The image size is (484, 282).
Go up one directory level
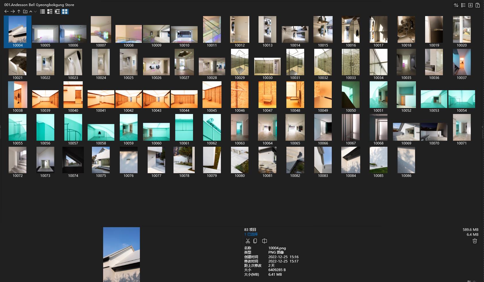click(x=19, y=11)
